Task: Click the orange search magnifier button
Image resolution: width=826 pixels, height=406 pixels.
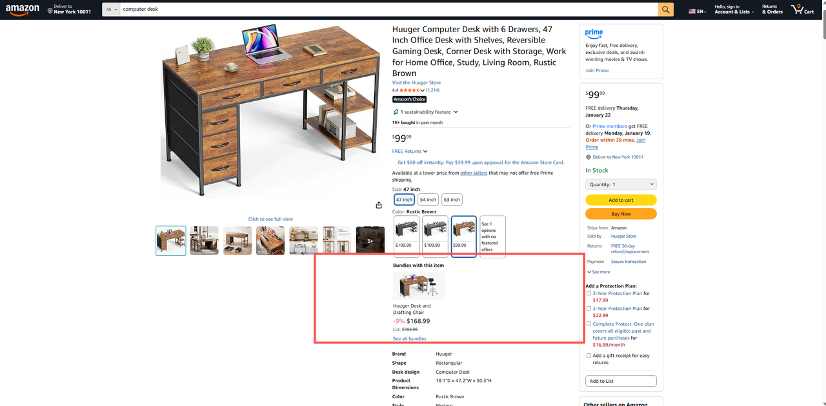Action: tap(666, 10)
